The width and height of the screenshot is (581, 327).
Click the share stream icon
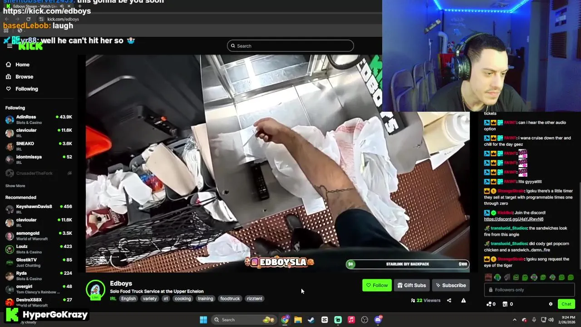[449, 300]
